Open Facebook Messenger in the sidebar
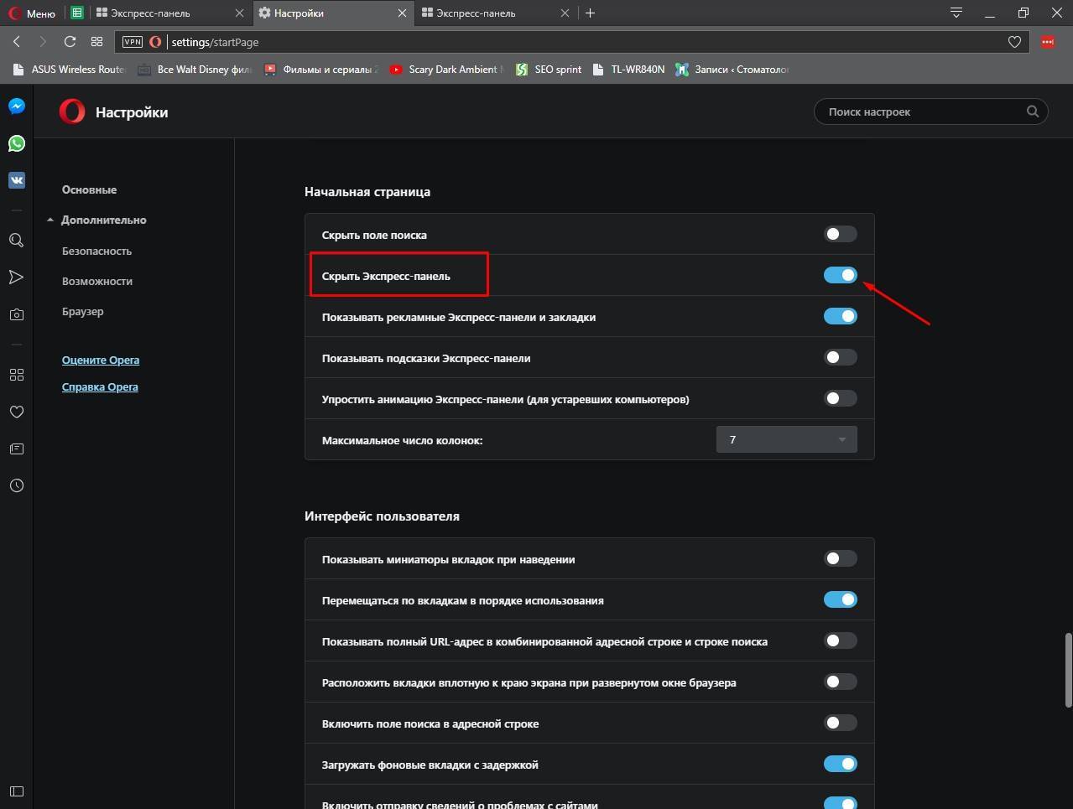Viewport: 1073px width, 809px height. (x=17, y=106)
